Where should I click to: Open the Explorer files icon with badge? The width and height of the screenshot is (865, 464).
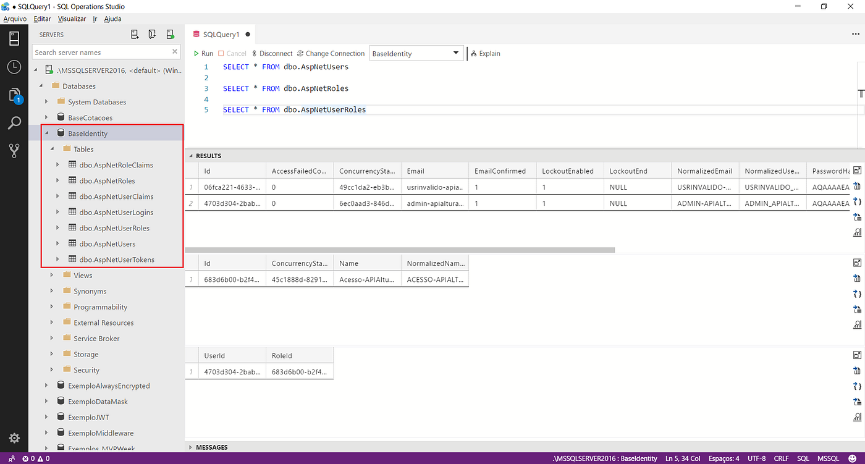point(14,95)
